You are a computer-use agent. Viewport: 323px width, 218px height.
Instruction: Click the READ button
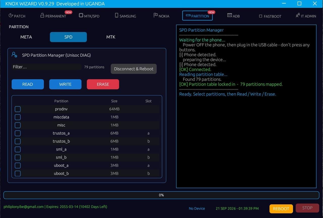(28, 84)
